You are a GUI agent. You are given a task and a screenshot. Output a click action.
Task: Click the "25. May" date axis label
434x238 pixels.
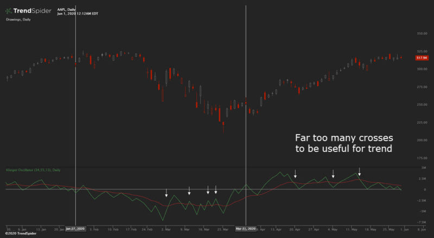point(389,229)
